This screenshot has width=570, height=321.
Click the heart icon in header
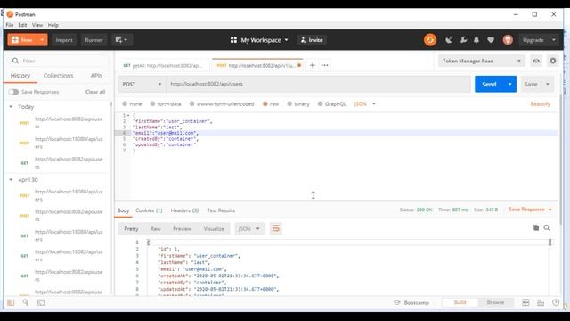491,40
